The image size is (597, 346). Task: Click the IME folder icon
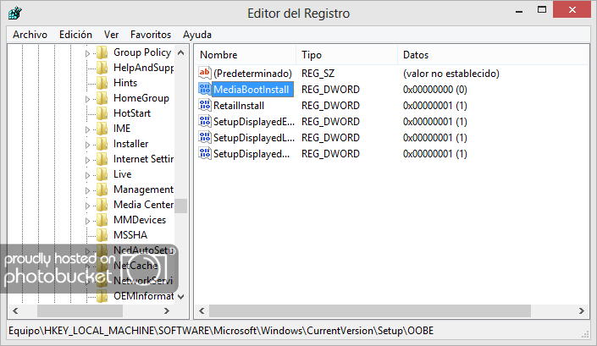[x=102, y=129]
